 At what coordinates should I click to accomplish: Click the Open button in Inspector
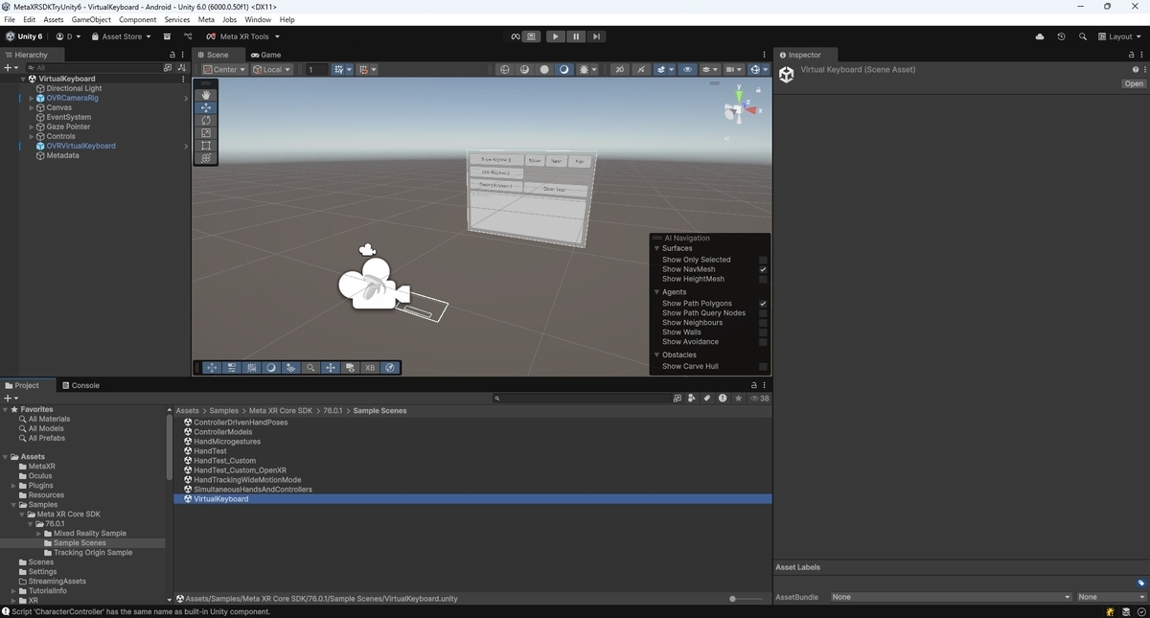1134,83
